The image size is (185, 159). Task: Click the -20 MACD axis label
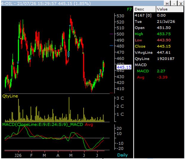[119, 148]
